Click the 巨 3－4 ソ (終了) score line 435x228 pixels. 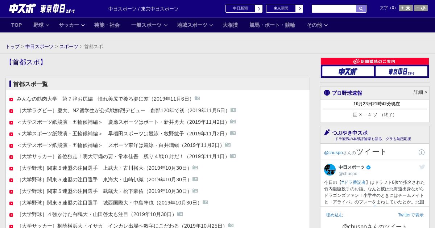(375, 115)
